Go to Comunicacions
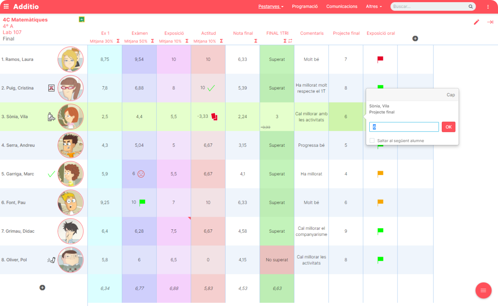 [x=342, y=6]
